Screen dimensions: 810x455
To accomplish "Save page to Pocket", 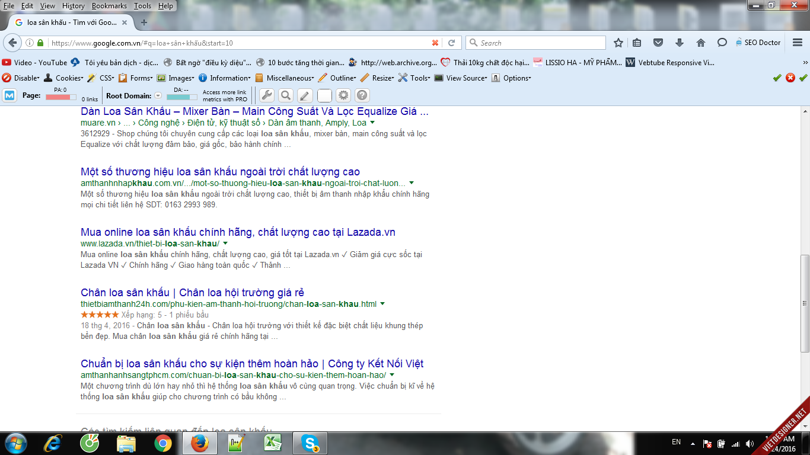I will tap(658, 43).
